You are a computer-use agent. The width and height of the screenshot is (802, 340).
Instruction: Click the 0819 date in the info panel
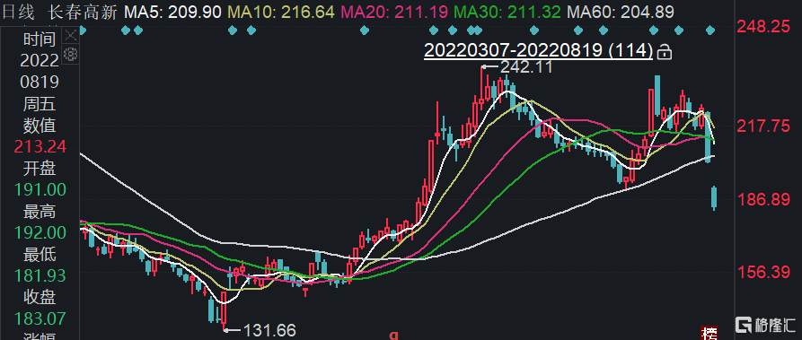[x=40, y=83]
